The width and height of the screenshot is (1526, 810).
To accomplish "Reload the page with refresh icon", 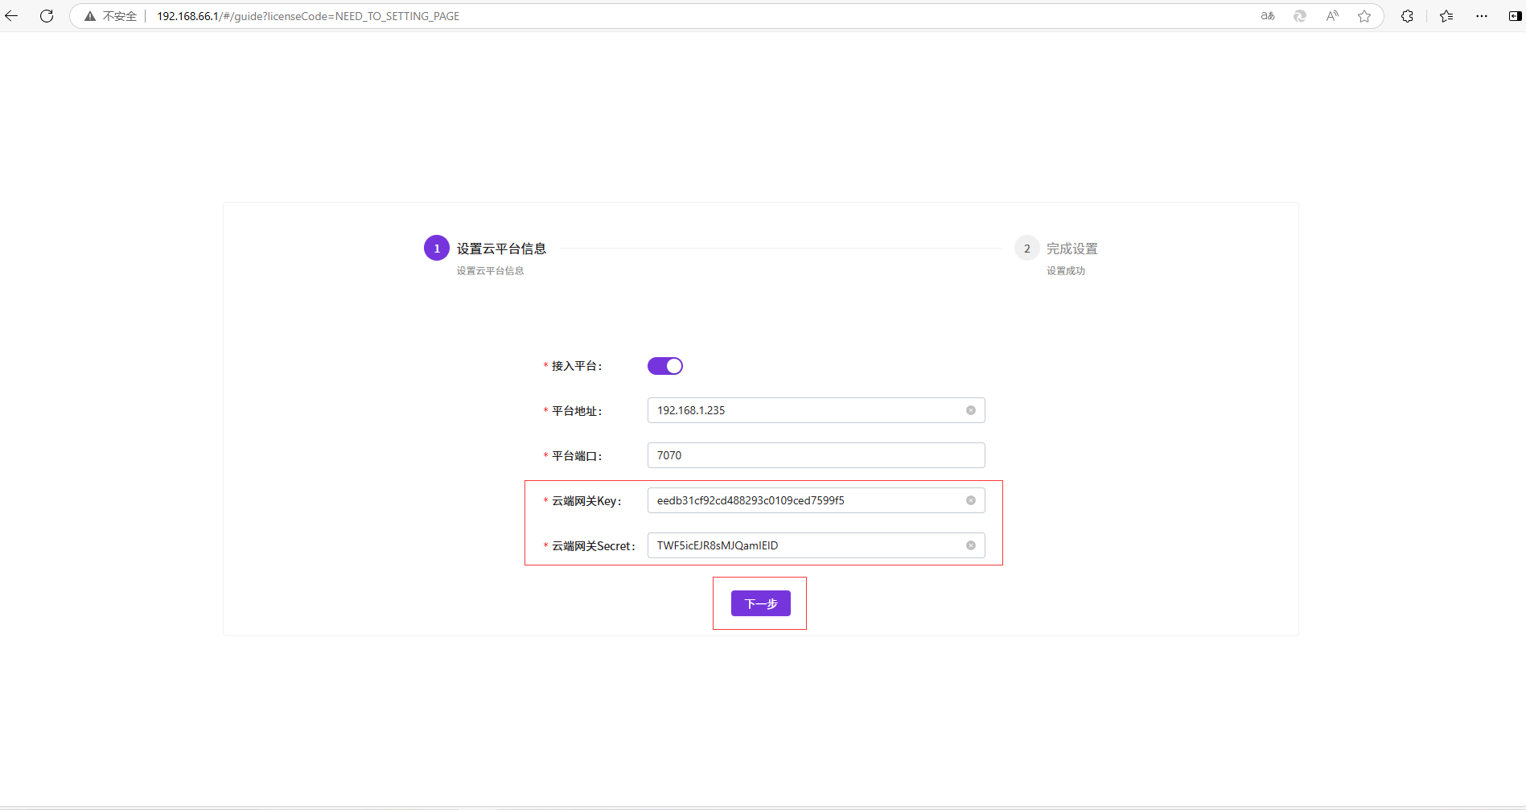I will click(x=47, y=16).
